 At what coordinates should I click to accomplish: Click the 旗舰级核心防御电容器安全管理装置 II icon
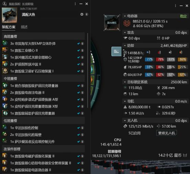click(x=5, y=163)
